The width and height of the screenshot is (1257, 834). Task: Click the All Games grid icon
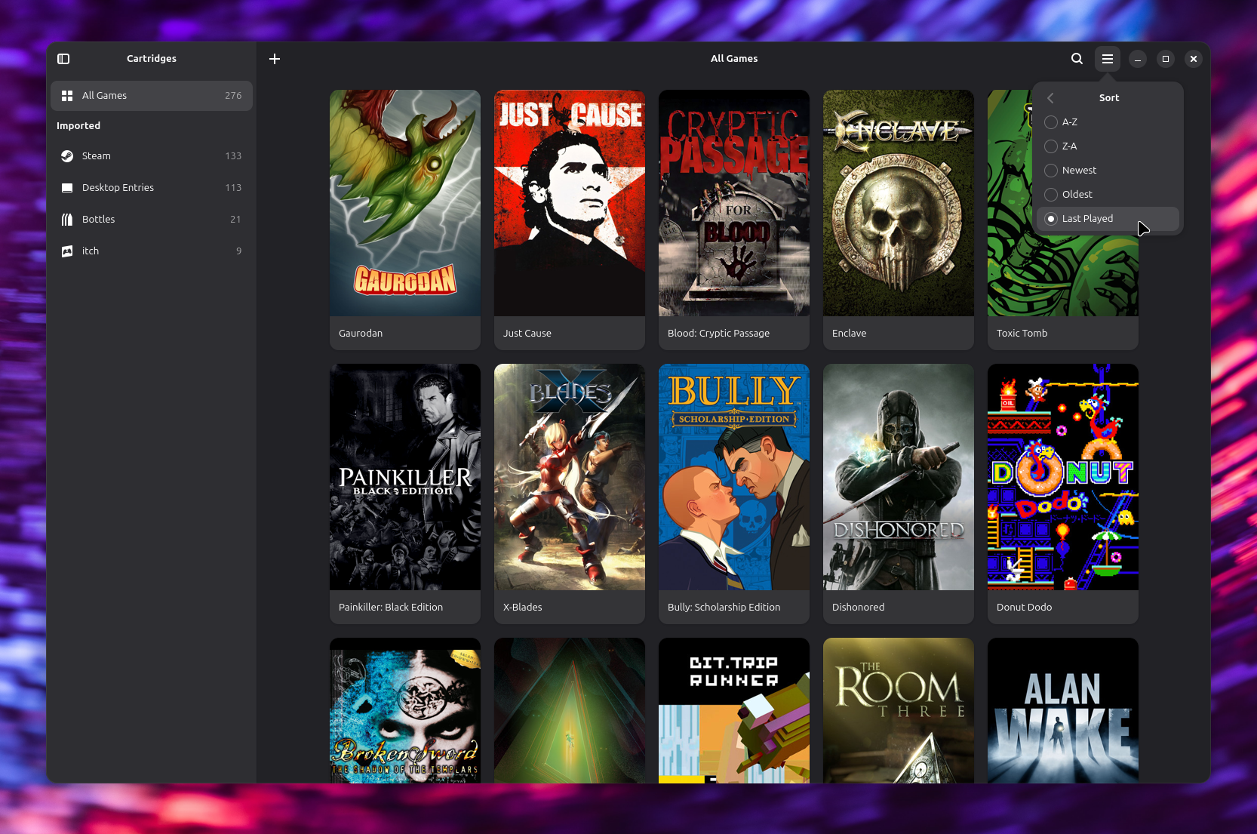coord(67,96)
